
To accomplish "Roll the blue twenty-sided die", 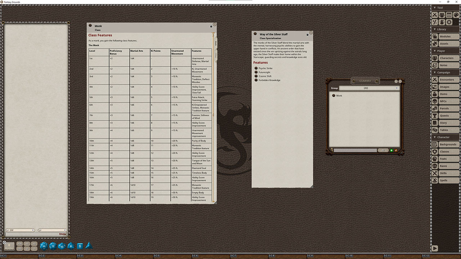I will pos(44,246).
